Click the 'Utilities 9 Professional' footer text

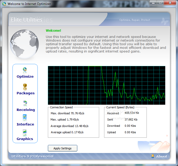coord(33,156)
